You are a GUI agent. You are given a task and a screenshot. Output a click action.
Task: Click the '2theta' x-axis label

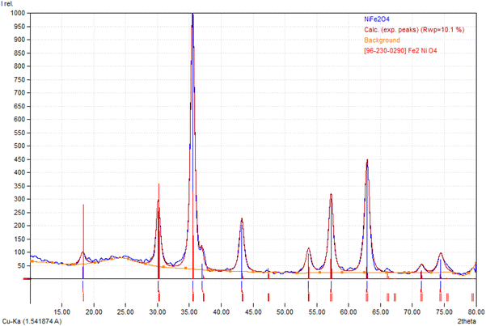click(x=466, y=321)
